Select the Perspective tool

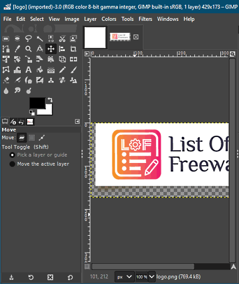51,59
